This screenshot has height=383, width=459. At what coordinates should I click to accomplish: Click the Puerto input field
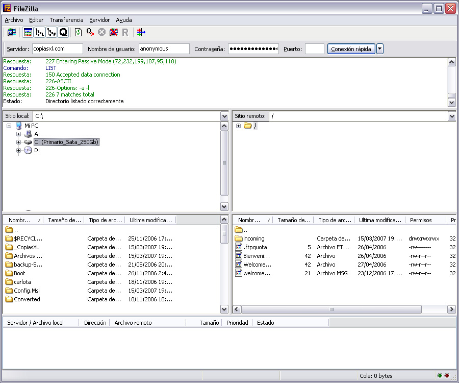pos(314,49)
